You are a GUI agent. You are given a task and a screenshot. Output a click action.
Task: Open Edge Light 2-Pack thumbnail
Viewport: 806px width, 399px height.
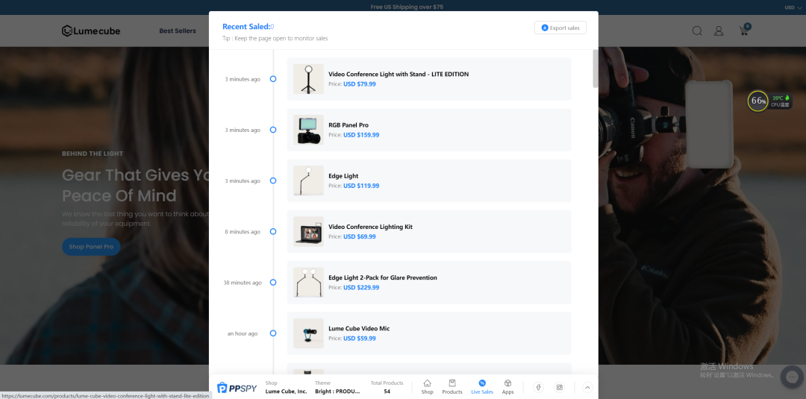pos(308,283)
